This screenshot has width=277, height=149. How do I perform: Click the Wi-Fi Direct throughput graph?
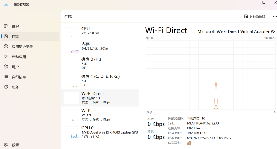[210, 75]
